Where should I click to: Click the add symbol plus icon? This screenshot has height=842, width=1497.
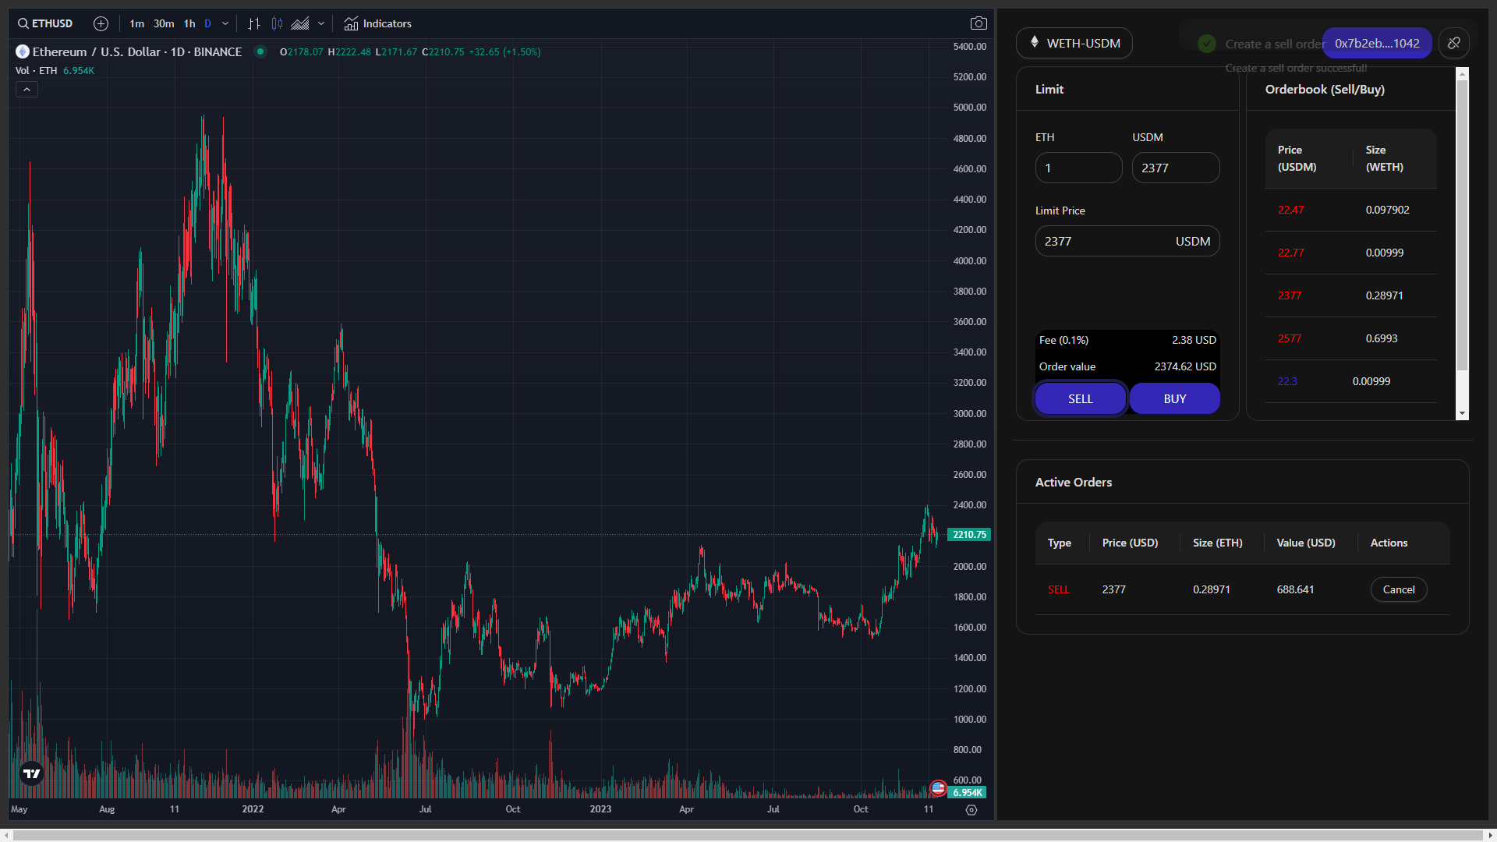[x=101, y=23]
